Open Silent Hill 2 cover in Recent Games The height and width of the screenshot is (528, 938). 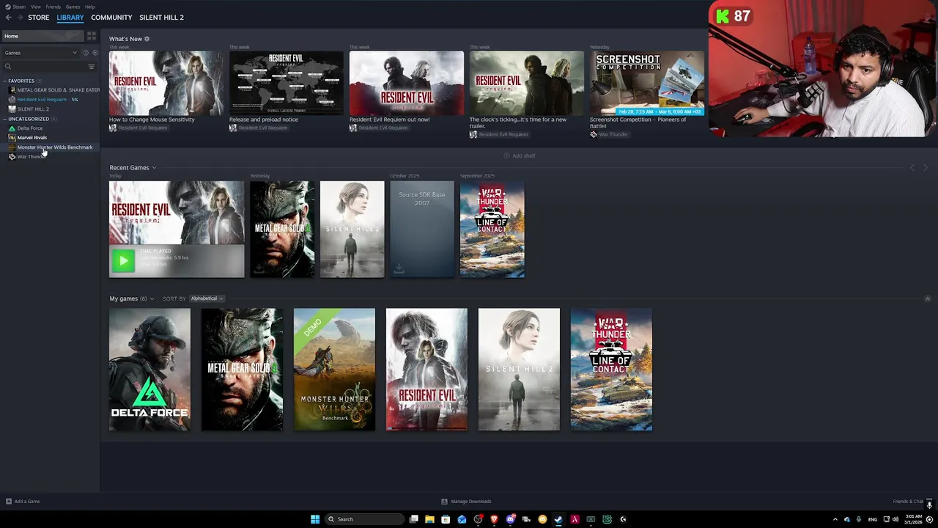[x=352, y=230]
